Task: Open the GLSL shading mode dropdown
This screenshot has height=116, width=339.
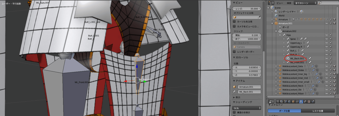Action: point(247,108)
